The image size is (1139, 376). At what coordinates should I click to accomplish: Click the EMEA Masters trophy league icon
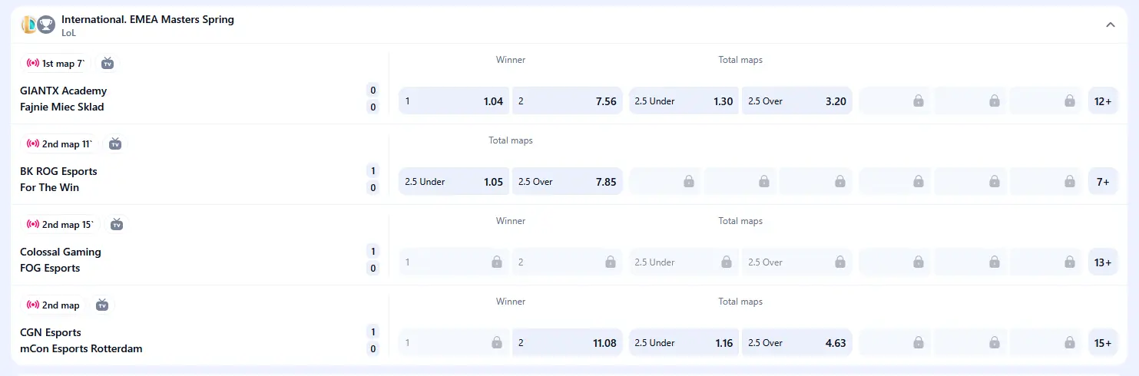click(x=46, y=25)
